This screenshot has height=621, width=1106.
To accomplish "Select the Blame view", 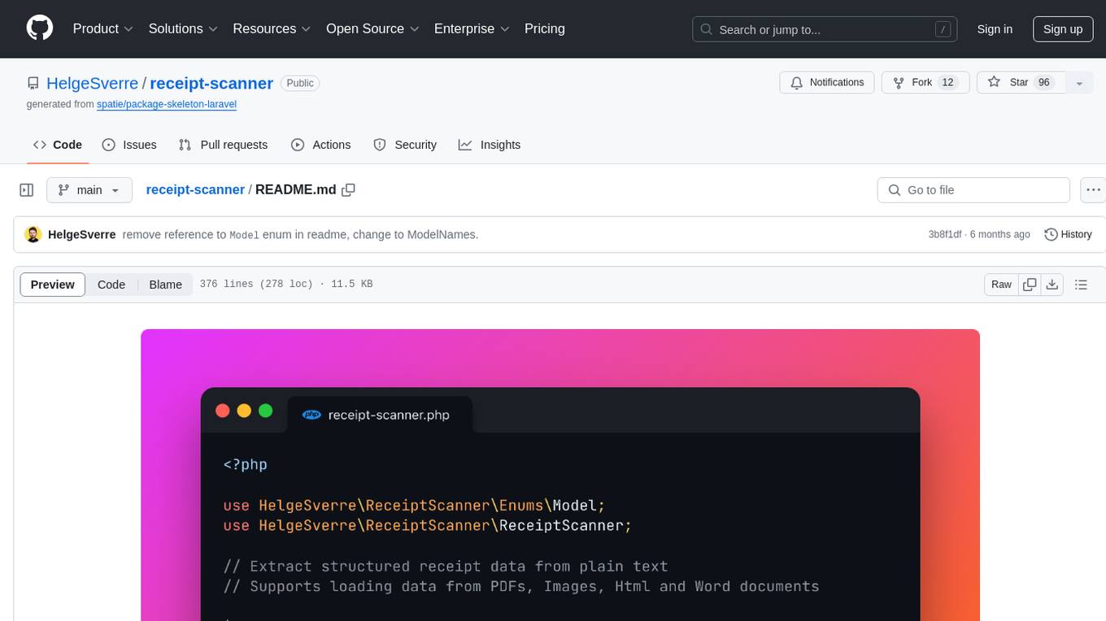I will (165, 284).
